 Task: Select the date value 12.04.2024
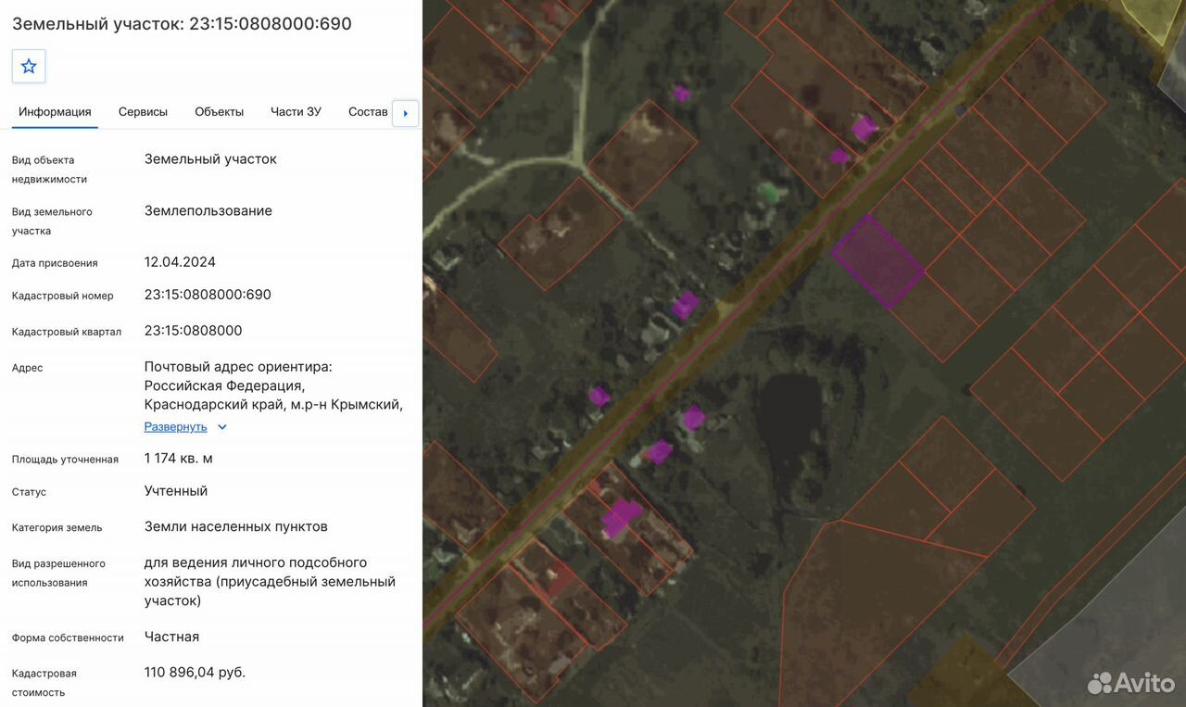tap(180, 262)
